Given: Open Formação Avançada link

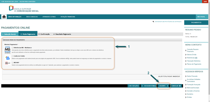Looking at the screenshot, I should (193, 85).
